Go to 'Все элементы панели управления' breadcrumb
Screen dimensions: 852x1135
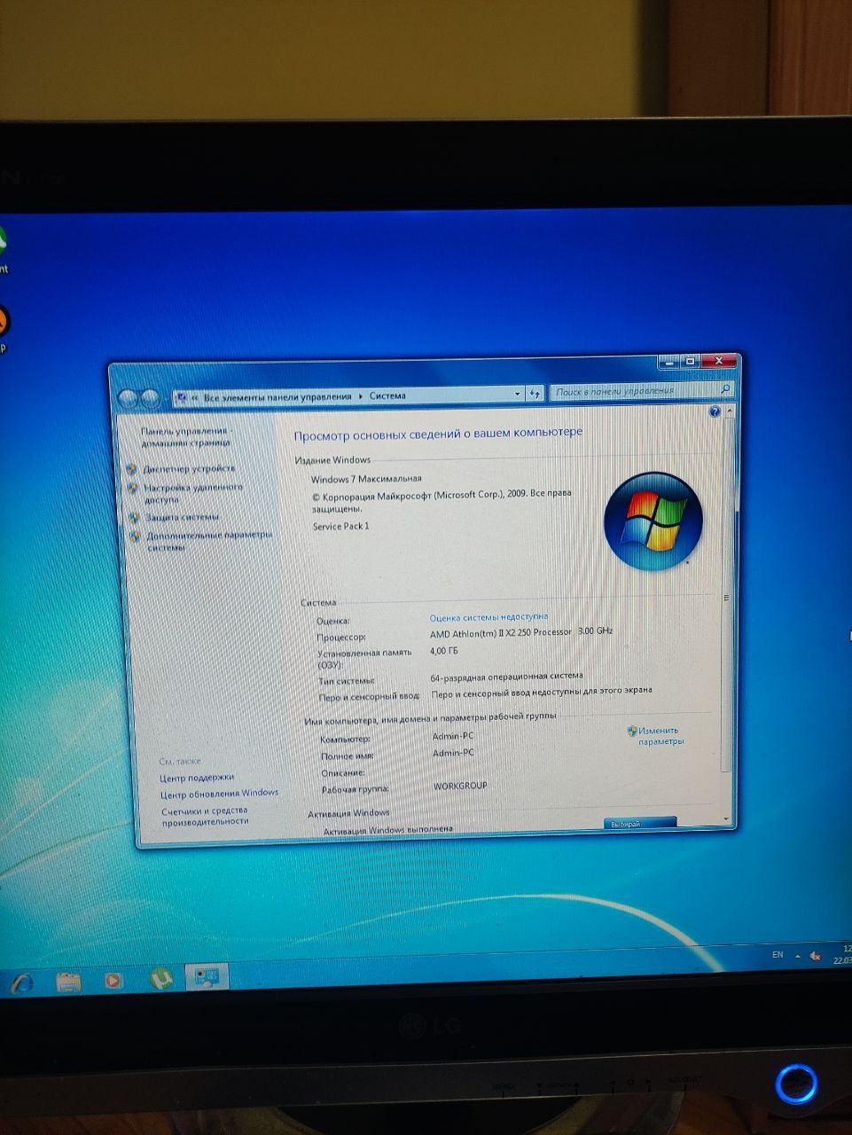[277, 397]
